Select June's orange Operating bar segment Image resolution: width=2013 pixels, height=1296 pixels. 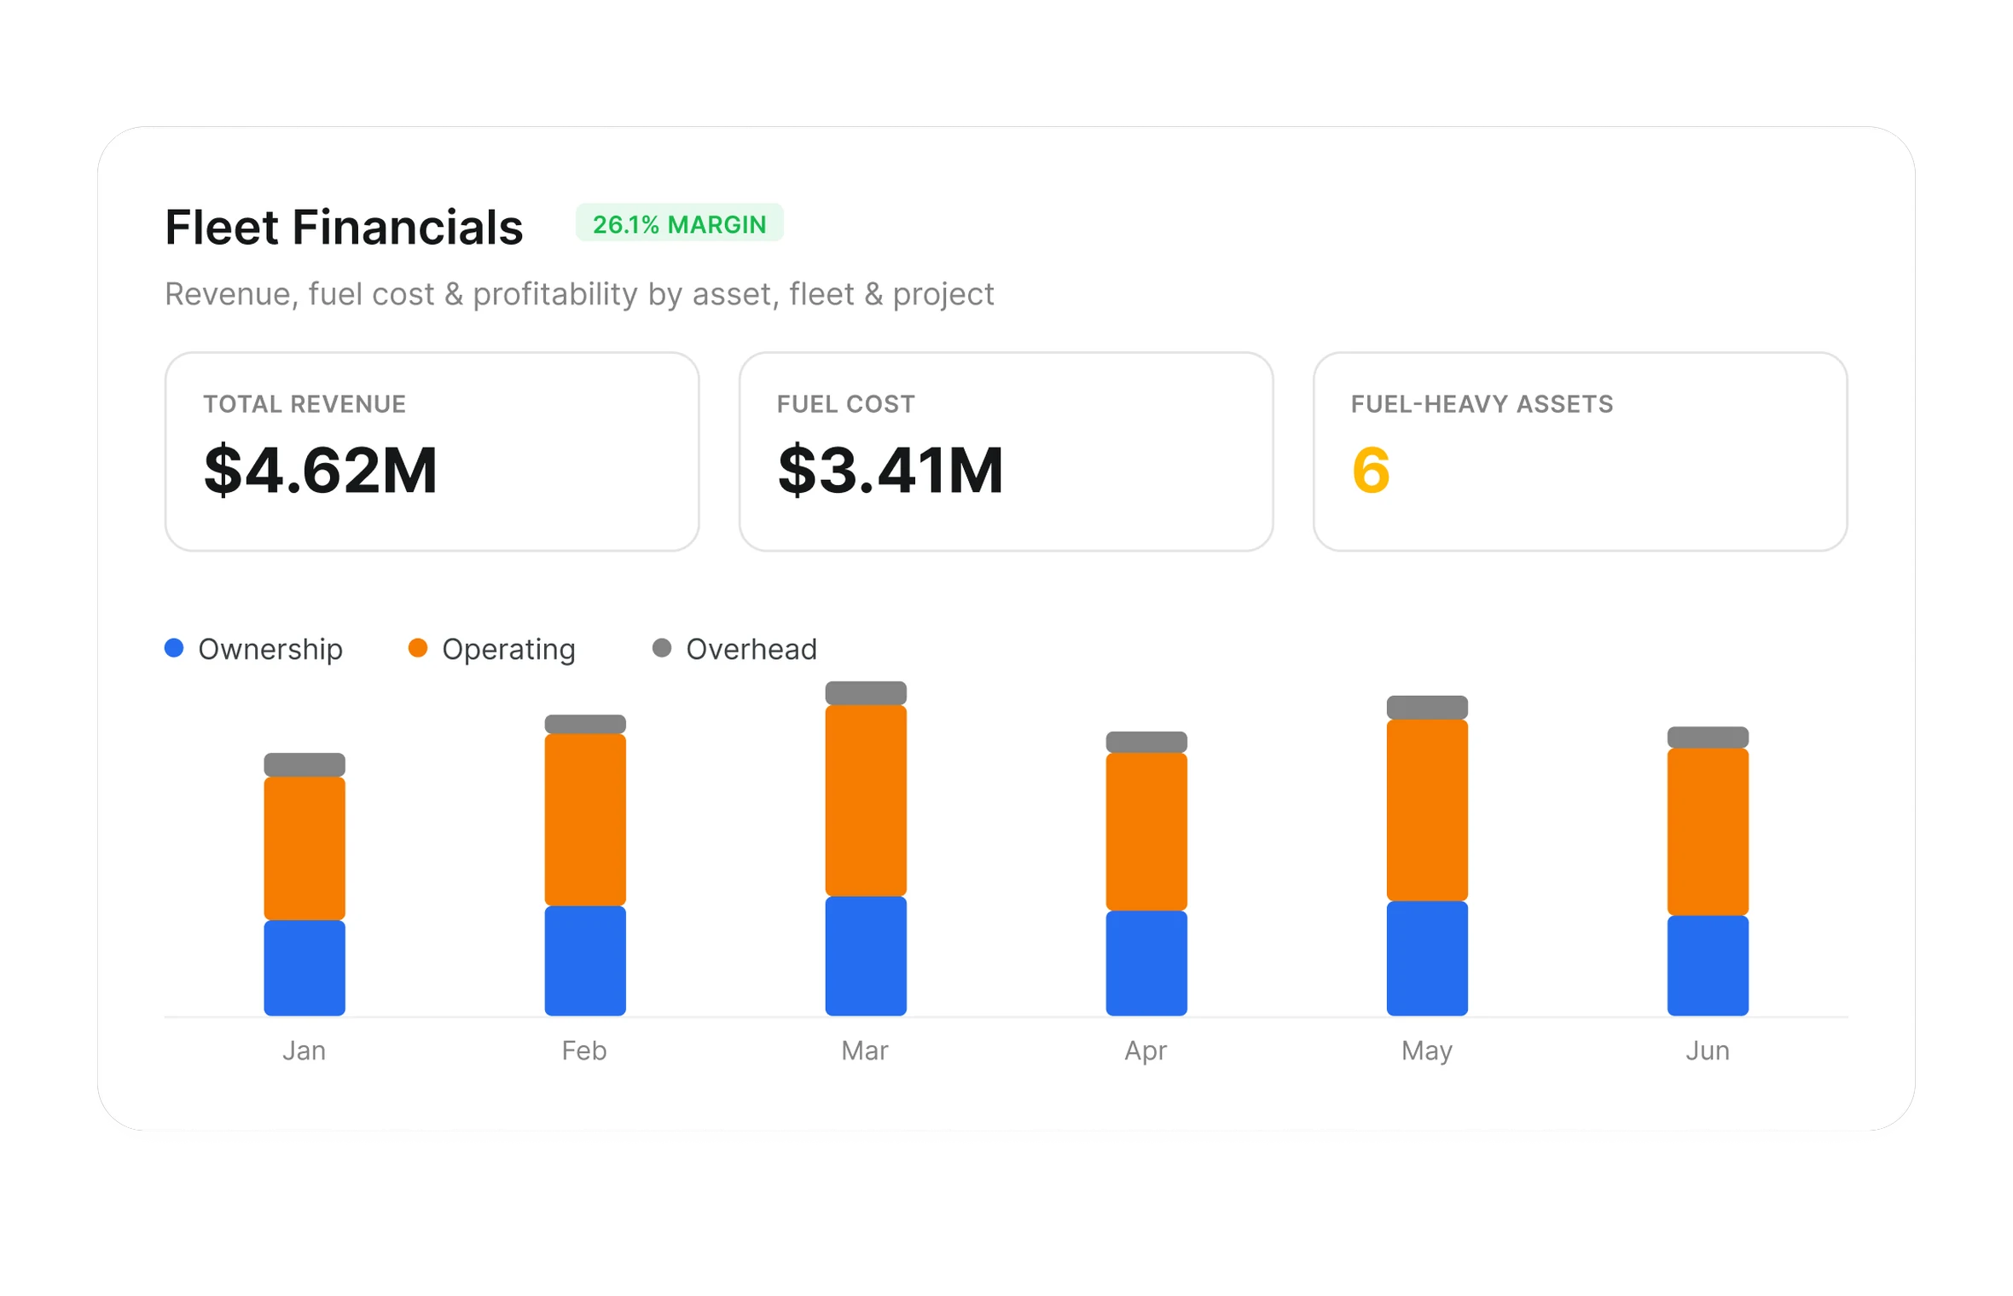click(x=1708, y=831)
